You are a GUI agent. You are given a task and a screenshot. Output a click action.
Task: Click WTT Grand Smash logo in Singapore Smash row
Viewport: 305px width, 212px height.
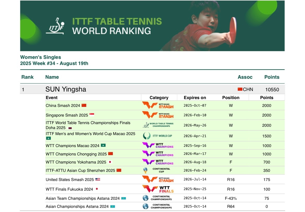coord(158,115)
